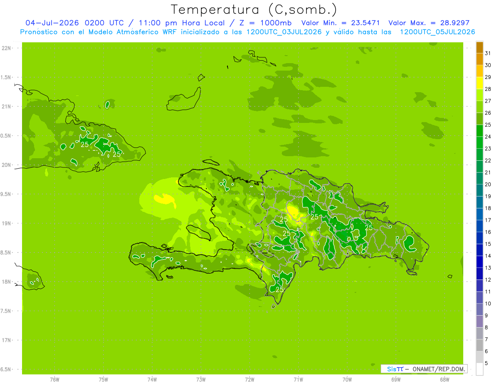Click color scale value "9"
This screenshot has height=385, width=499.
(x=487, y=316)
